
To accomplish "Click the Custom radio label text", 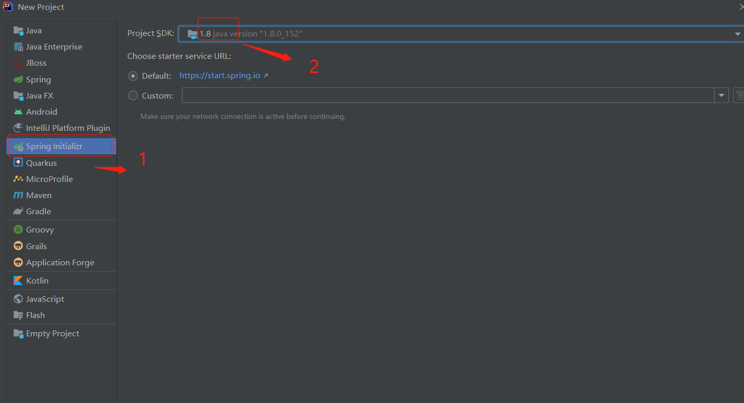I will (158, 96).
